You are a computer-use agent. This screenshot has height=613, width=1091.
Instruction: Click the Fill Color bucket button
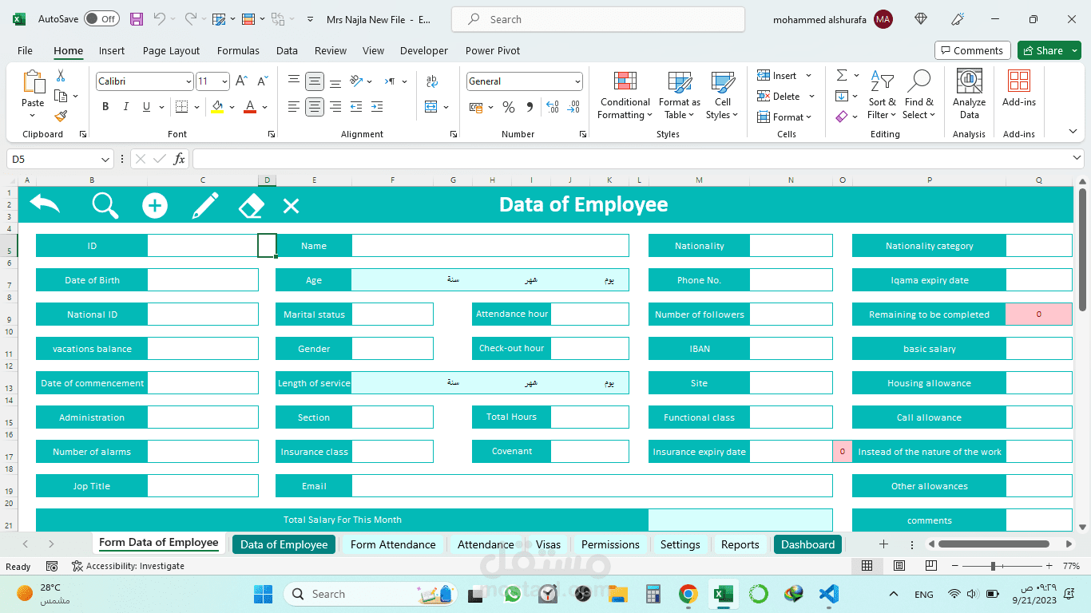point(217,107)
